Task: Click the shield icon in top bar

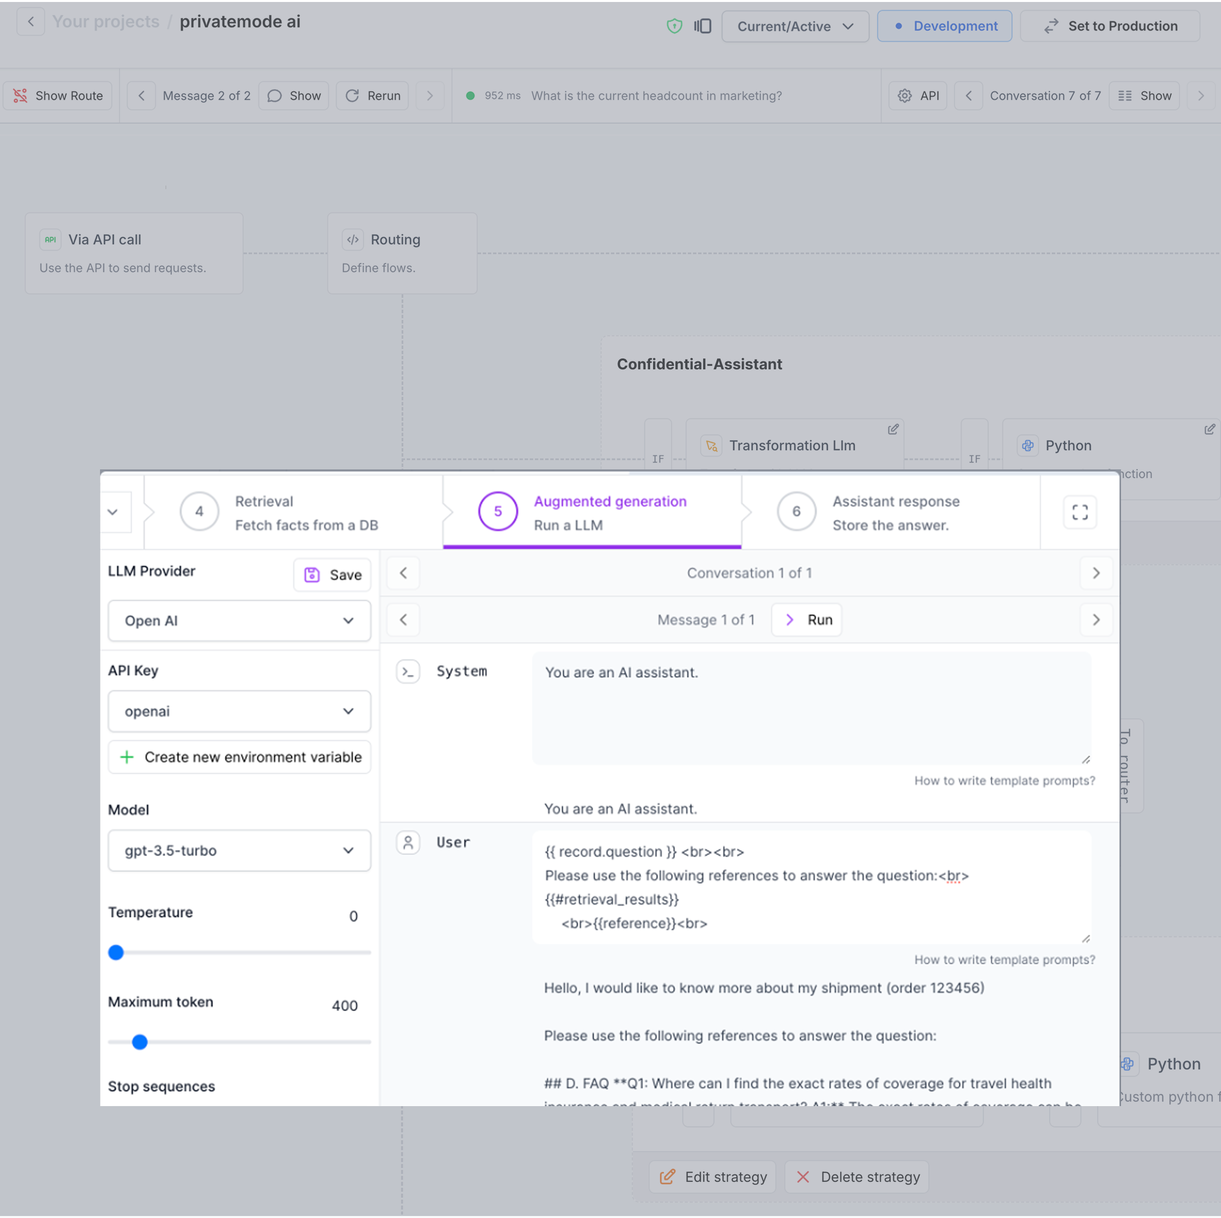Action: pyautogui.click(x=674, y=26)
